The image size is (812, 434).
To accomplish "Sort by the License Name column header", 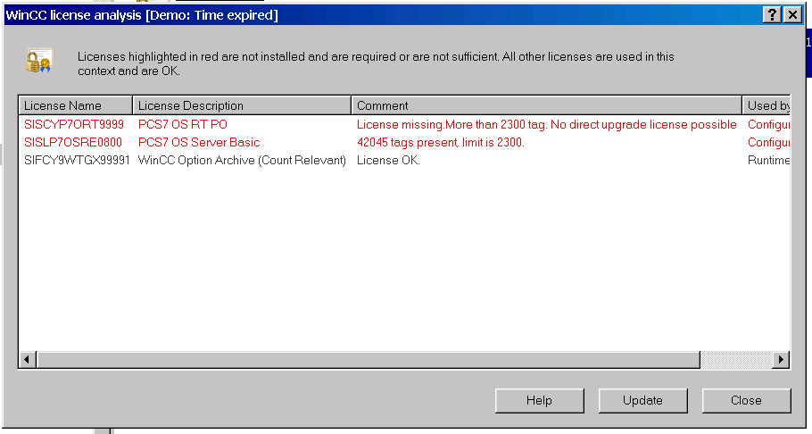I will coord(75,105).
